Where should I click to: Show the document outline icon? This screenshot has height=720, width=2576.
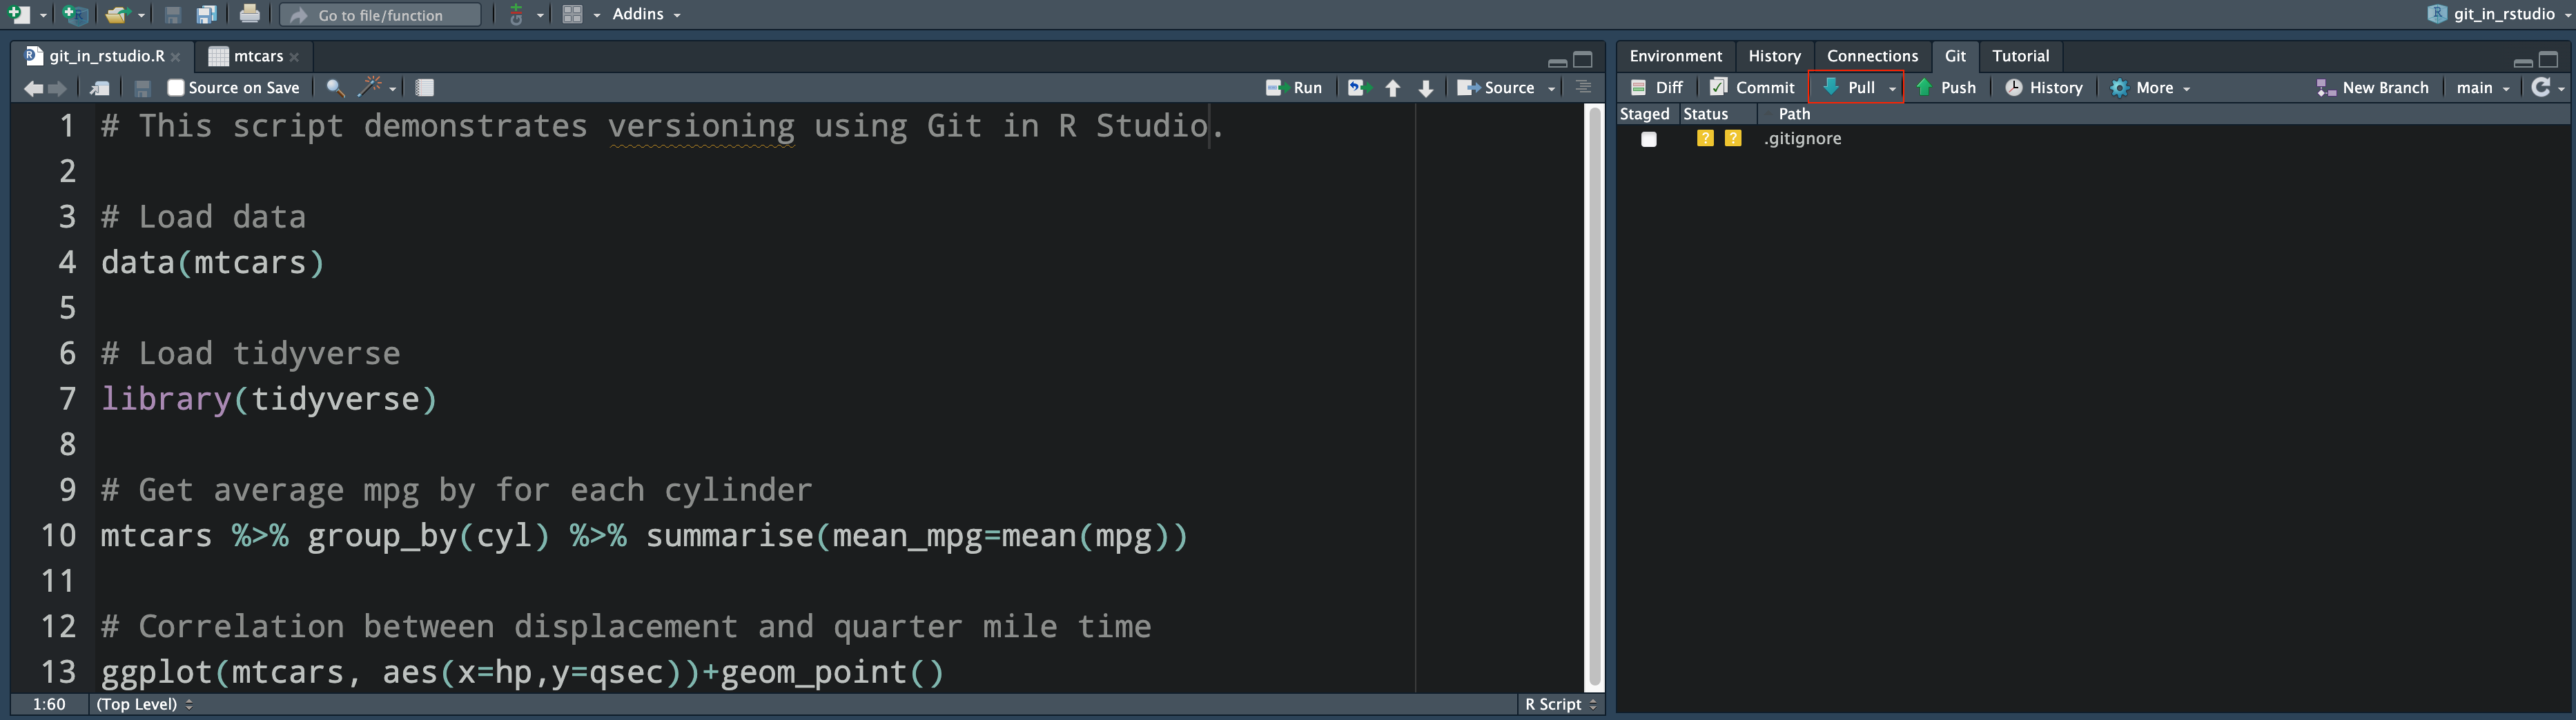1583,88
